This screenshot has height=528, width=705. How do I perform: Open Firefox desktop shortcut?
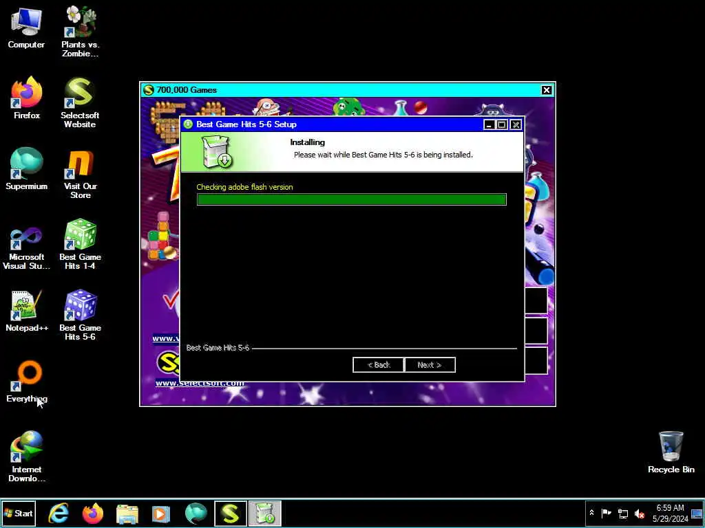pos(27,98)
